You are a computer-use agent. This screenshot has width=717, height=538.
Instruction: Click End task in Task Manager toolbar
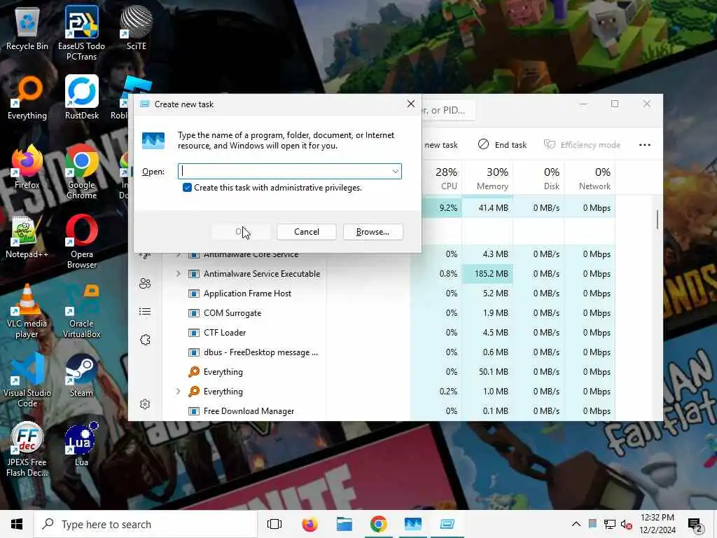(x=502, y=144)
